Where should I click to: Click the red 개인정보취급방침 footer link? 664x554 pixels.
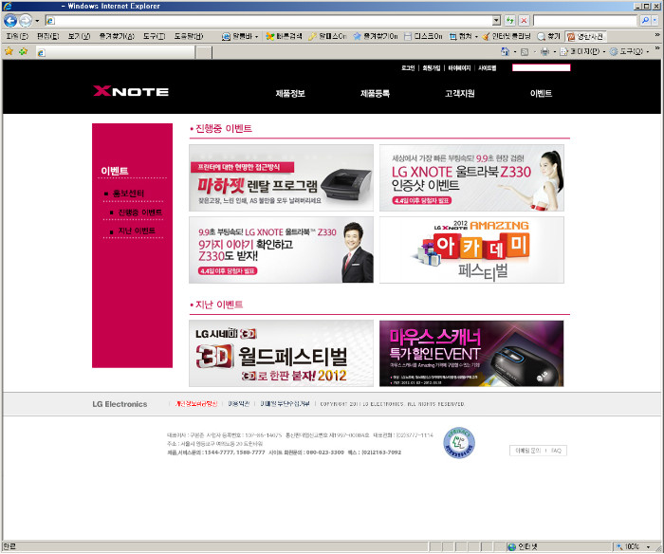click(x=196, y=403)
